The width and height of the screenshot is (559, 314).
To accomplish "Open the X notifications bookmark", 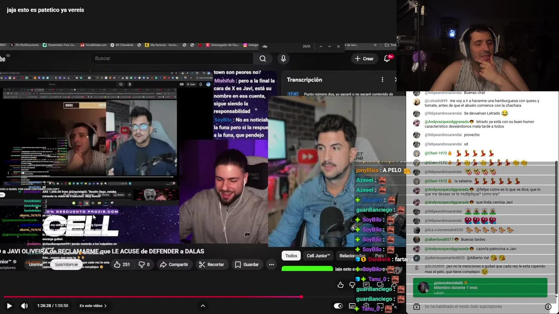I will click(x=24, y=45).
